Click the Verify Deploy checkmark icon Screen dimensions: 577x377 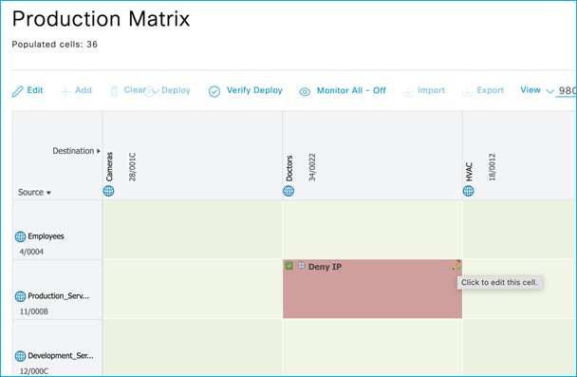(x=214, y=91)
